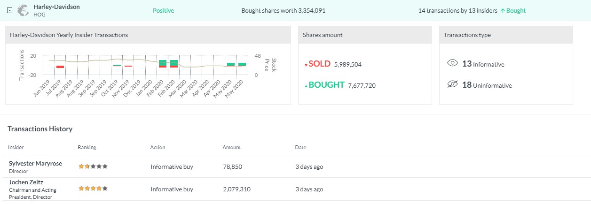Click the 14 transactions by 13 insiders text
This screenshot has height=204, width=591.
point(457,10)
